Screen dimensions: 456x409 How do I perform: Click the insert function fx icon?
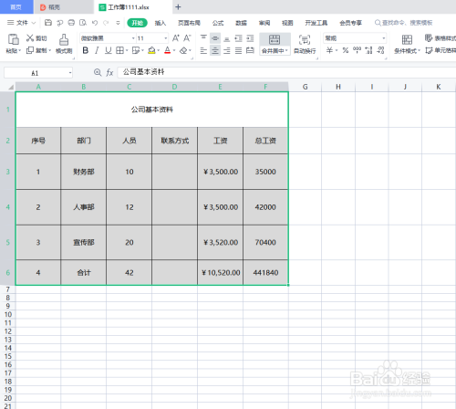[109, 72]
